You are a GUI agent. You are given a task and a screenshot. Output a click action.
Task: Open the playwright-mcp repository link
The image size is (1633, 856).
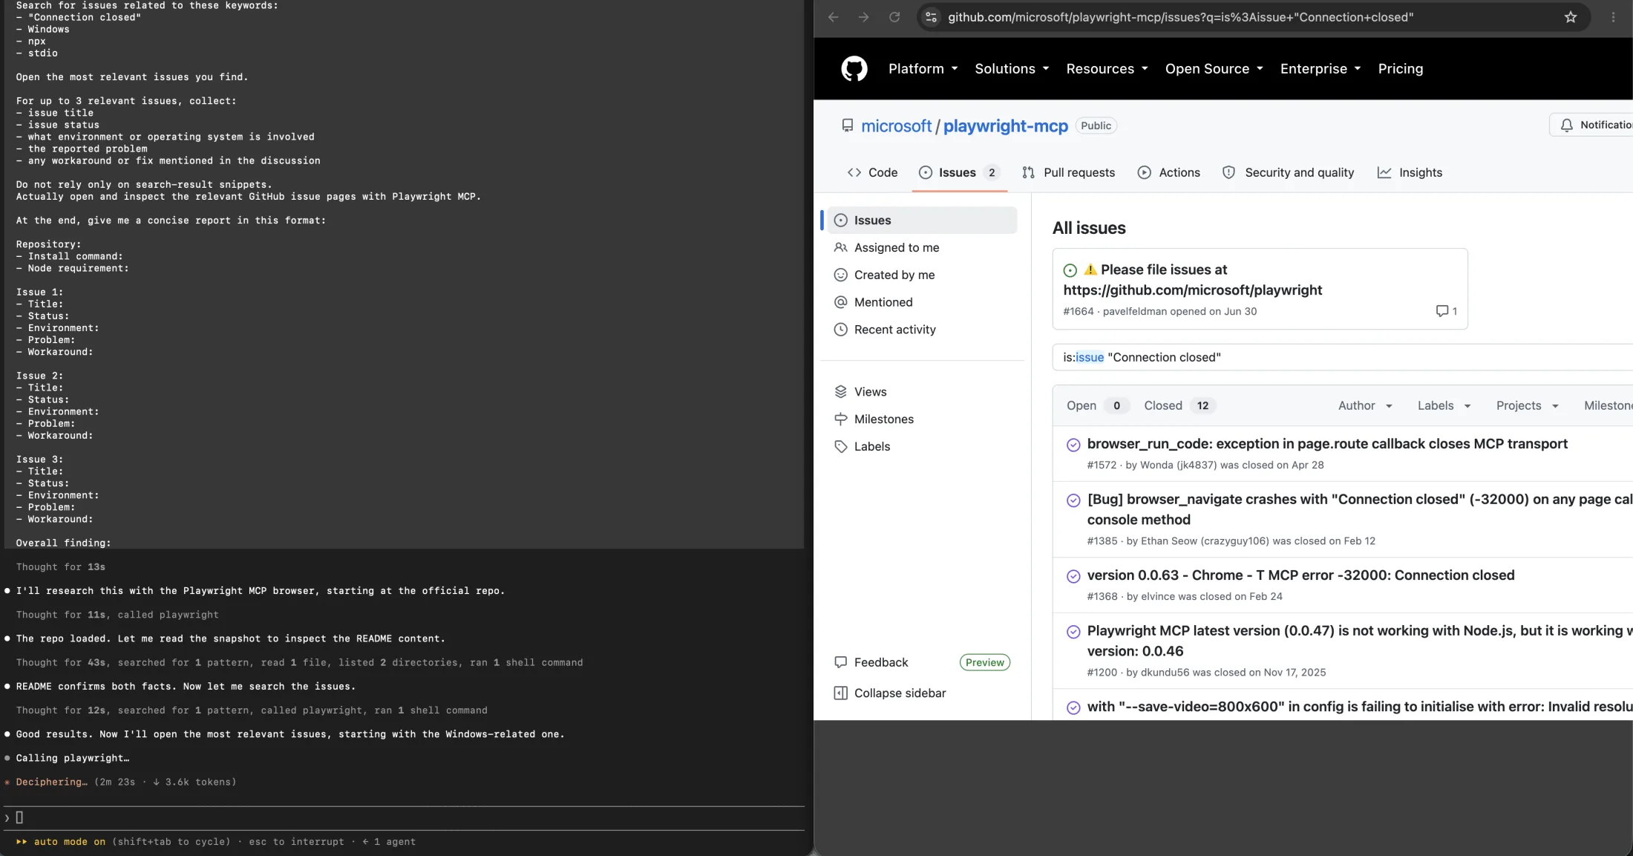coord(1006,126)
